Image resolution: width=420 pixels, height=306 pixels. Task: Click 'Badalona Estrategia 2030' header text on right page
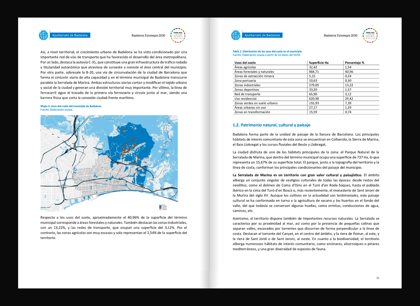pyautogui.click(x=341, y=36)
